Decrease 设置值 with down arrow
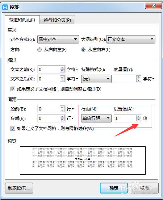This screenshot has height=200, width=163. [x=138, y=120]
